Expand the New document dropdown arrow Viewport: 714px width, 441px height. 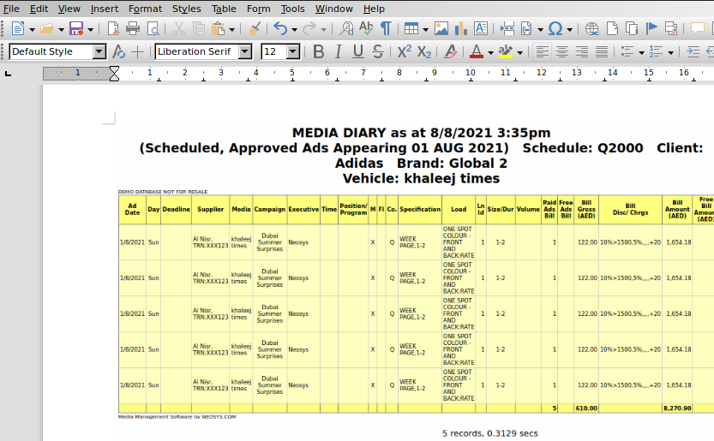(x=32, y=30)
